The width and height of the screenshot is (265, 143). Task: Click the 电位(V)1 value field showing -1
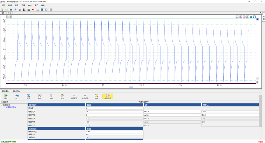click(x=115, y=111)
